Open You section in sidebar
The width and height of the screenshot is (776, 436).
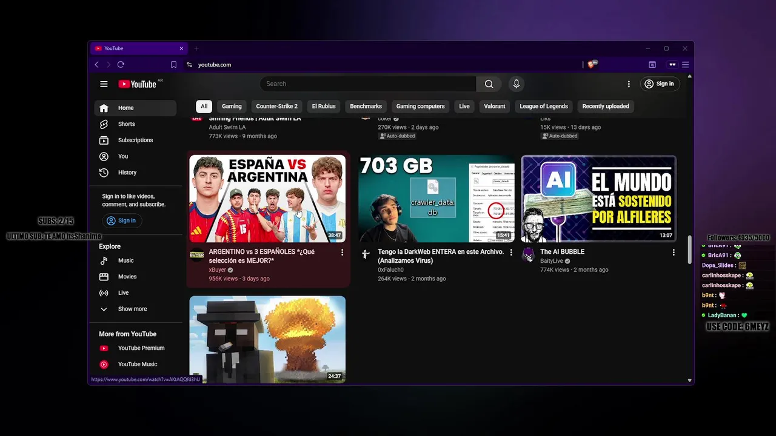coord(135,156)
